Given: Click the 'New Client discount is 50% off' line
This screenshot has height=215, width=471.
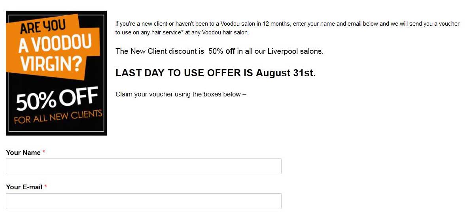Looking at the screenshot, I should click(x=219, y=51).
